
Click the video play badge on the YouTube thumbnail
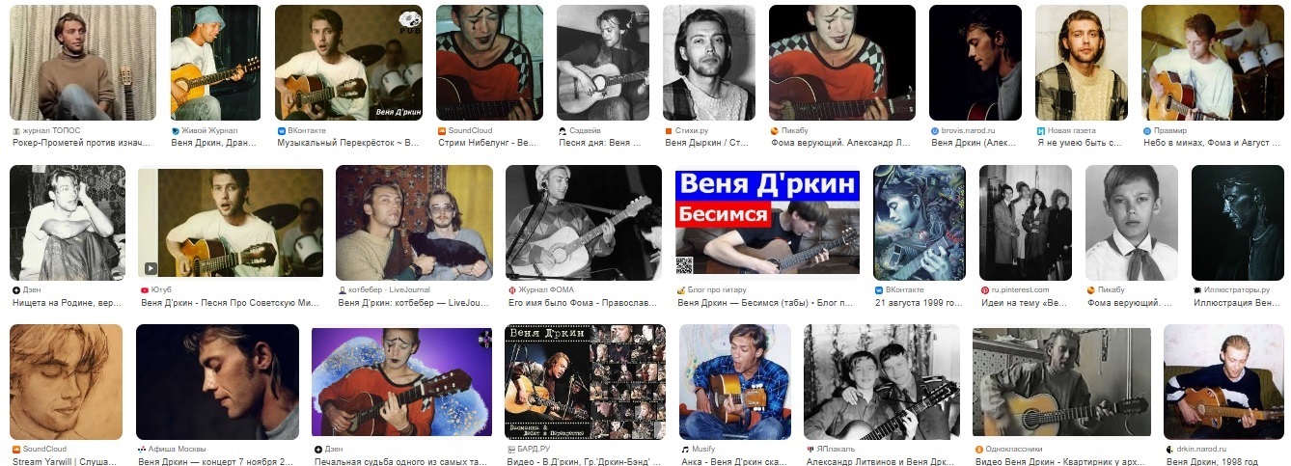click(x=151, y=268)
